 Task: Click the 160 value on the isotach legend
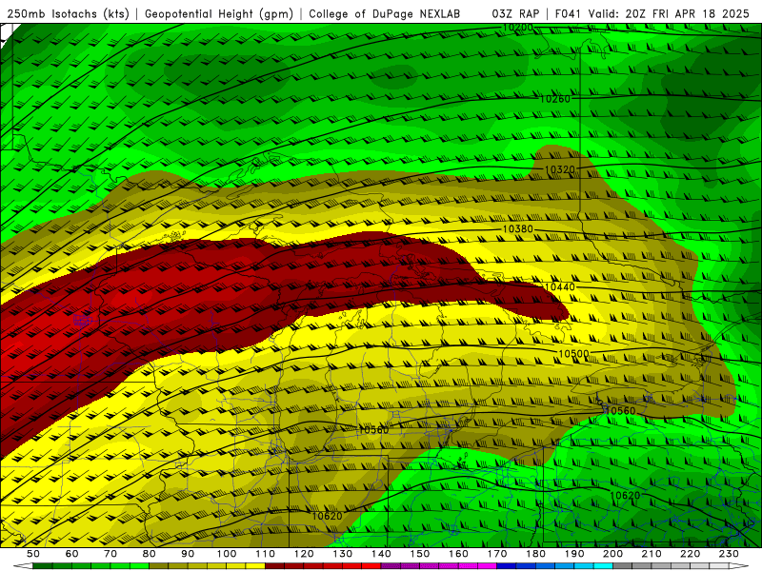click(458, 554)
